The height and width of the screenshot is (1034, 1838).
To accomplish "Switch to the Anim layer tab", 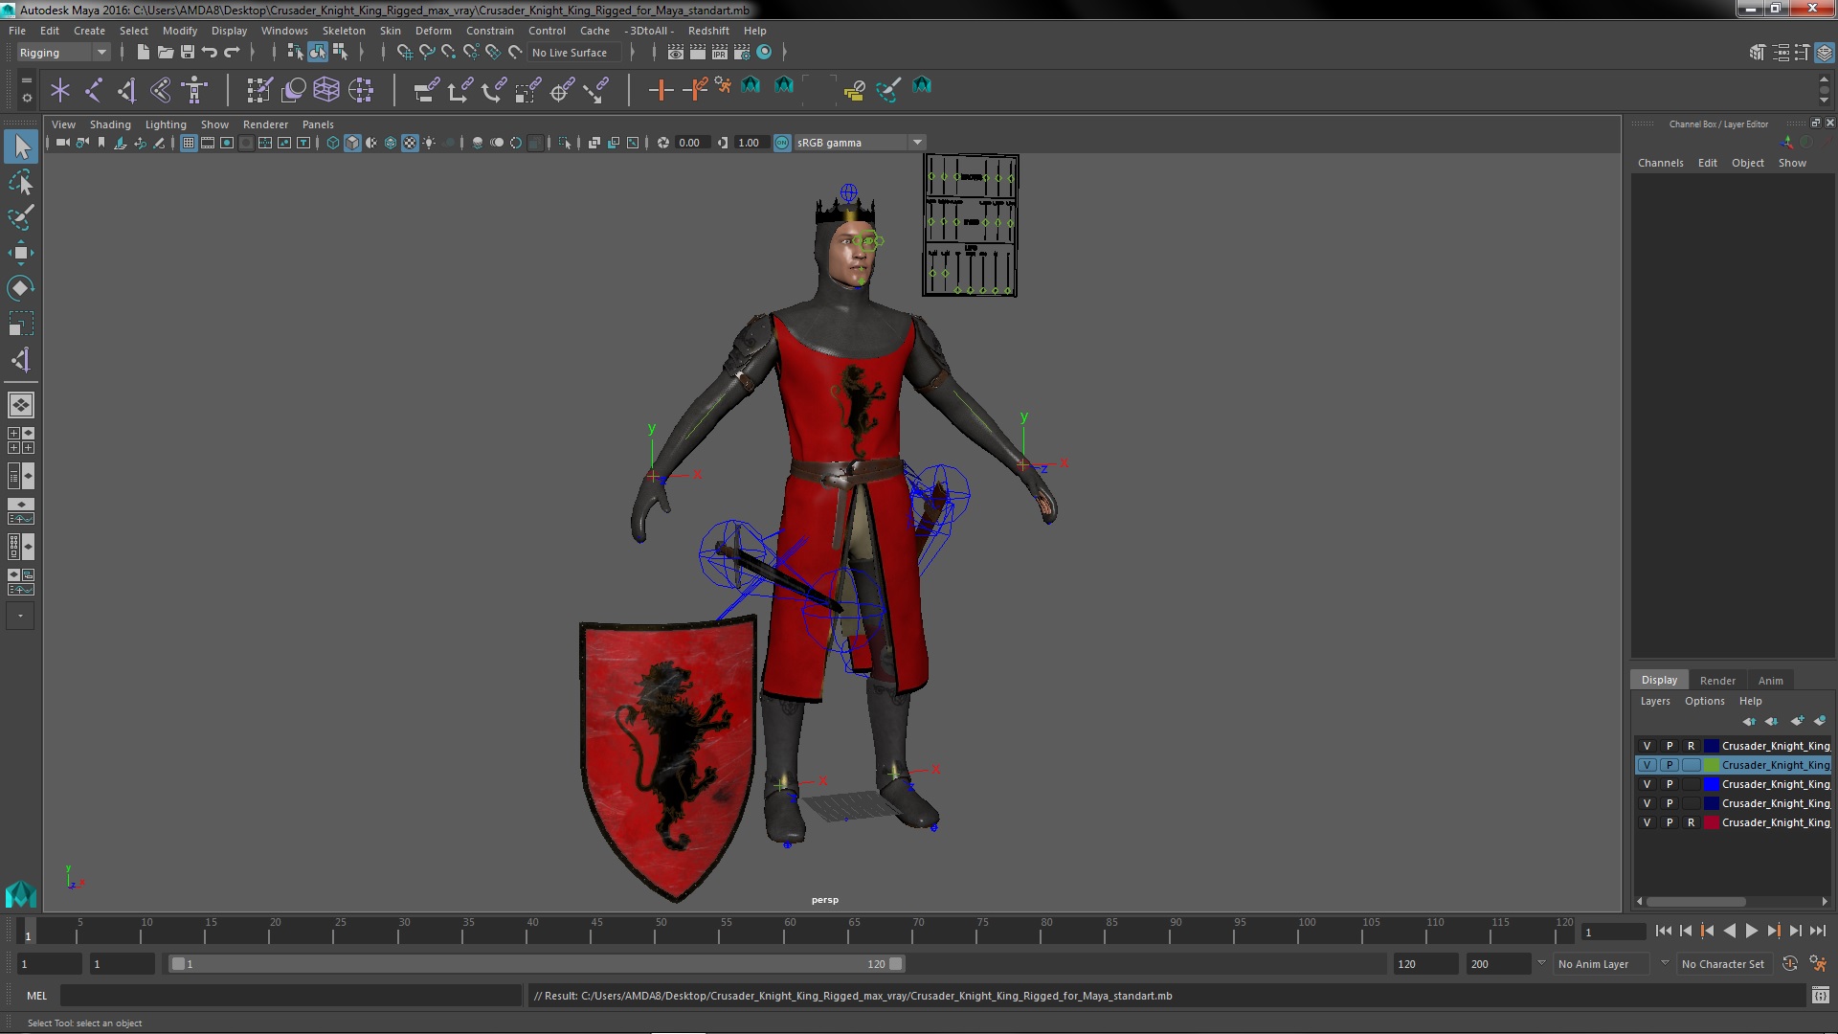I will tap(1770, 681).
